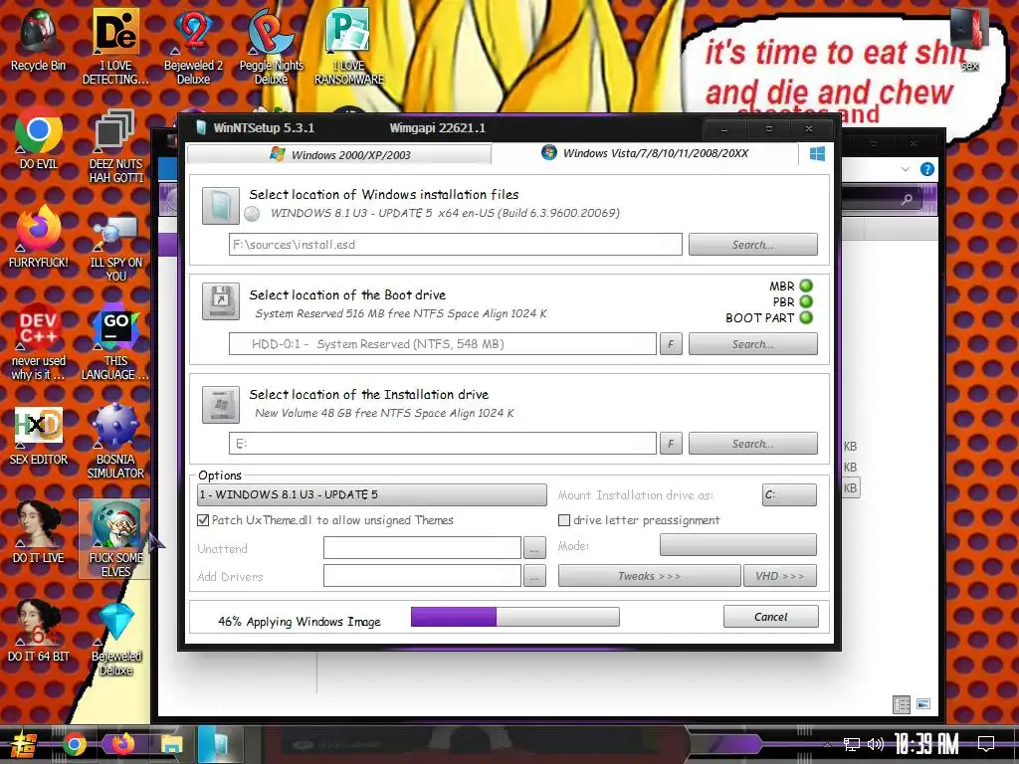Launch Bejeweled 2 Deluxe from the desktop

coord(193,47)
